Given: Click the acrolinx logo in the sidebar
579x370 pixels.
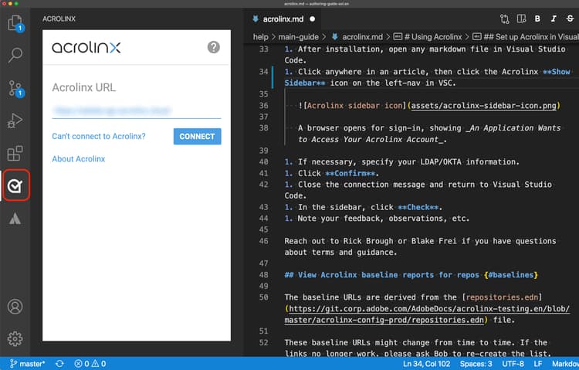Looking at the screenshot, I should pyautogui.click(x=86, y=48).
